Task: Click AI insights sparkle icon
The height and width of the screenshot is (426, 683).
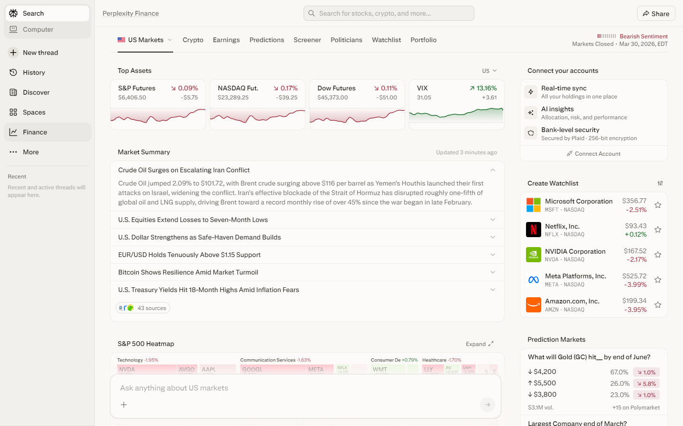Action: 531,113
